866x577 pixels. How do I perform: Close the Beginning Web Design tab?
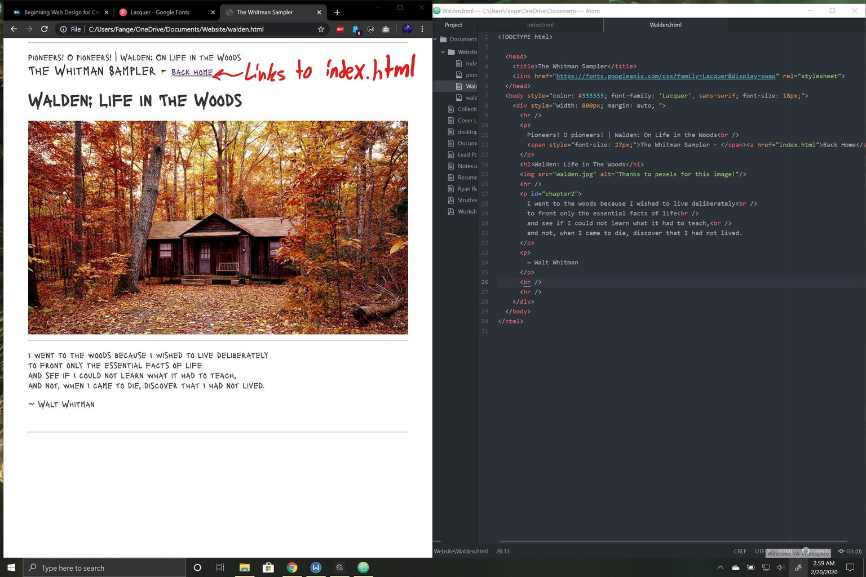107,12
